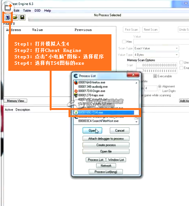This screenshot has width=189, height=206.
Task: Click the First Scan button
Action: click(x=131, y=29)
